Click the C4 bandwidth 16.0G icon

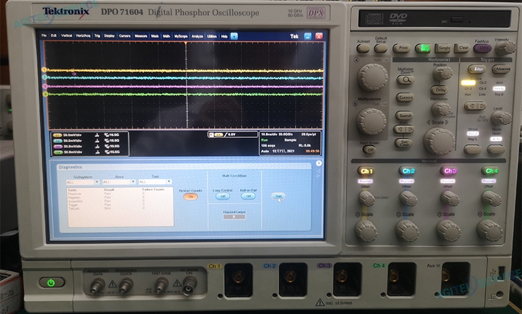(112, 152)
